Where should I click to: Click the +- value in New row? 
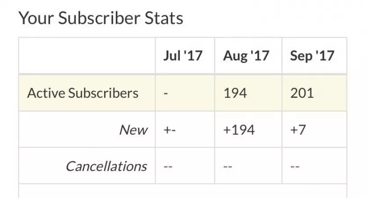(x=168, y=130)
